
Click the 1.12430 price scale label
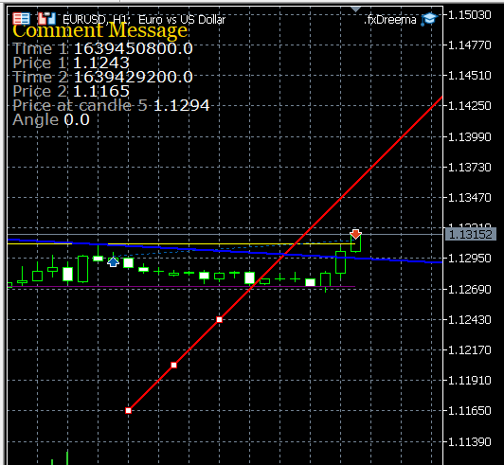coord(469,320)
